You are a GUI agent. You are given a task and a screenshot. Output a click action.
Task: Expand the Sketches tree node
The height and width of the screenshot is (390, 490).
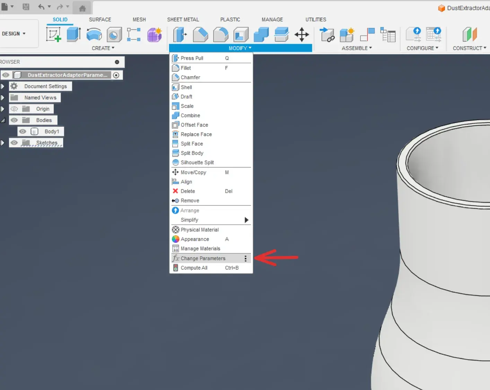[x=3, y=143]
